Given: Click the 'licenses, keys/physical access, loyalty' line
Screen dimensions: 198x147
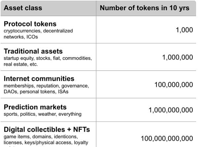Looking at the screenshot, I should coord(46,143).
